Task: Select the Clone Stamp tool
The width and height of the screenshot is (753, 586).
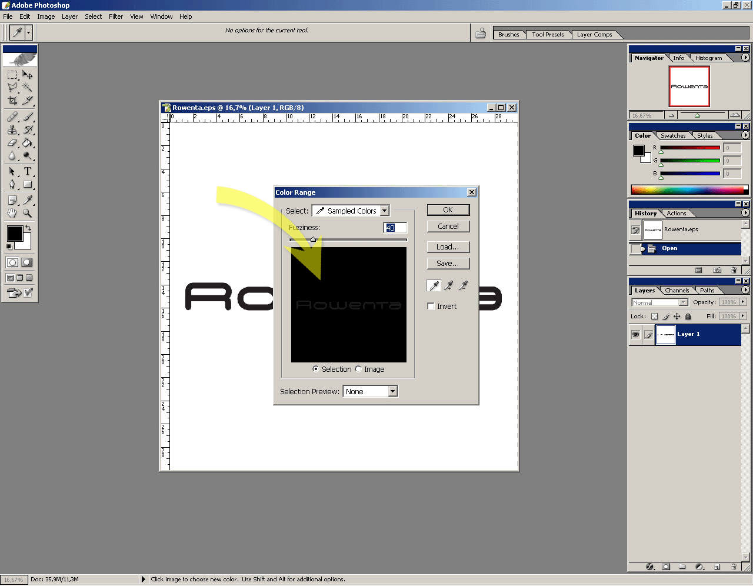Action: 12,129
